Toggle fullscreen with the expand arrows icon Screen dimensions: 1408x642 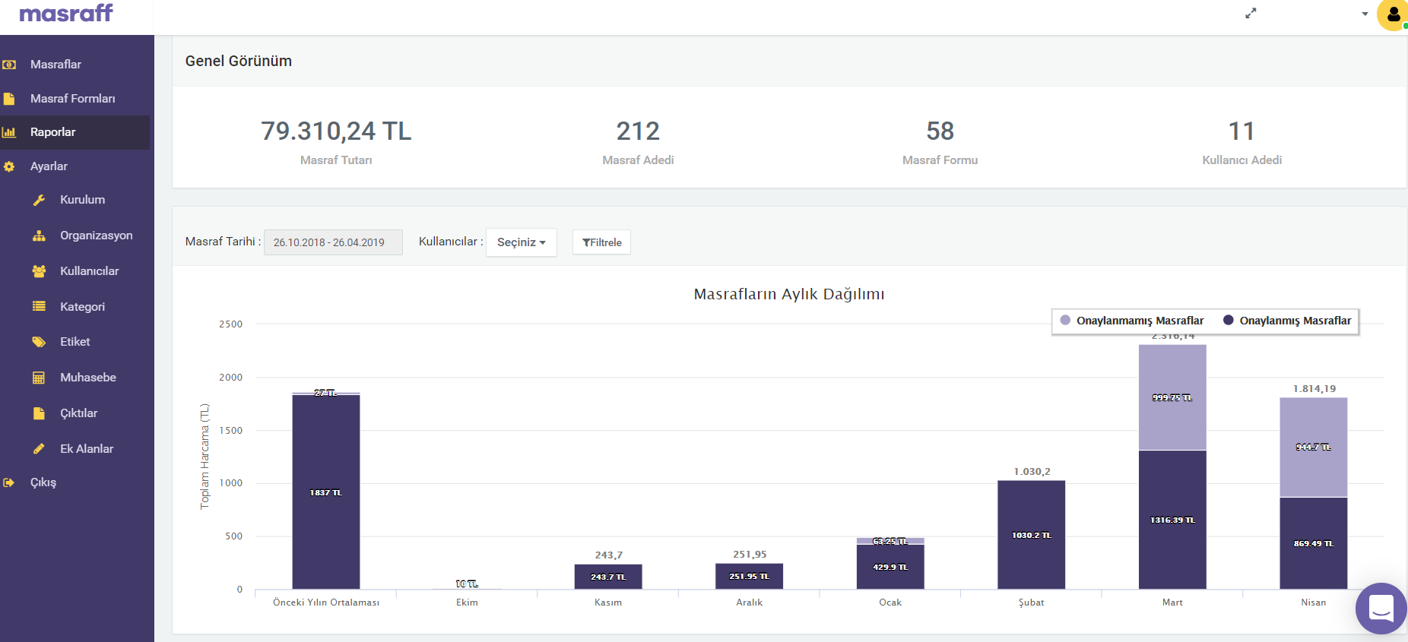pyautogui.click(x=1251, y=13)
